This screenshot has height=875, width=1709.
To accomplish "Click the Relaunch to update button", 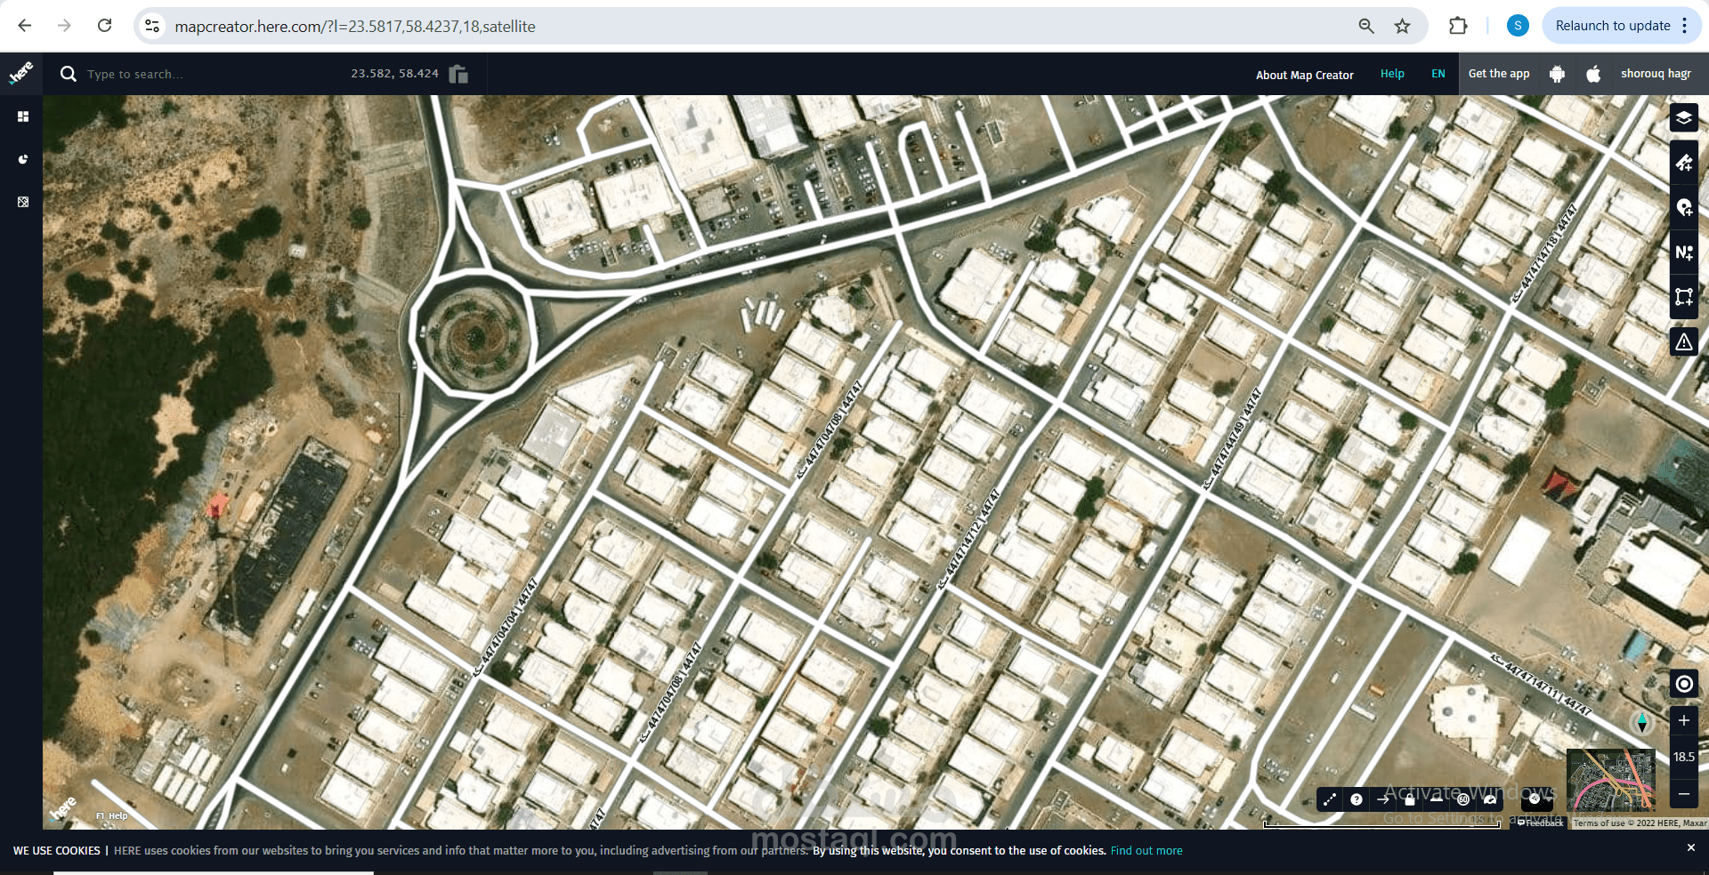I will click(1615, 25).
